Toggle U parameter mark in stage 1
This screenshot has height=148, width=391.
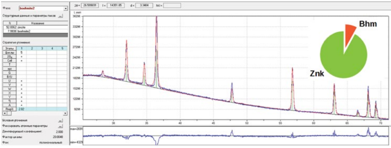pyautogui.click(x=21, y=81)
